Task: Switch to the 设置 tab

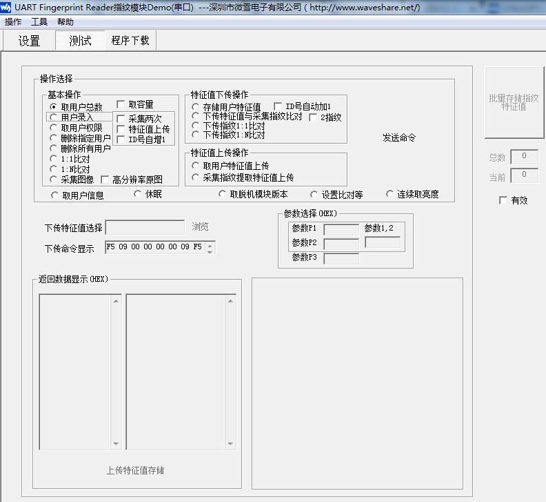Action: (x=29, y=41)
